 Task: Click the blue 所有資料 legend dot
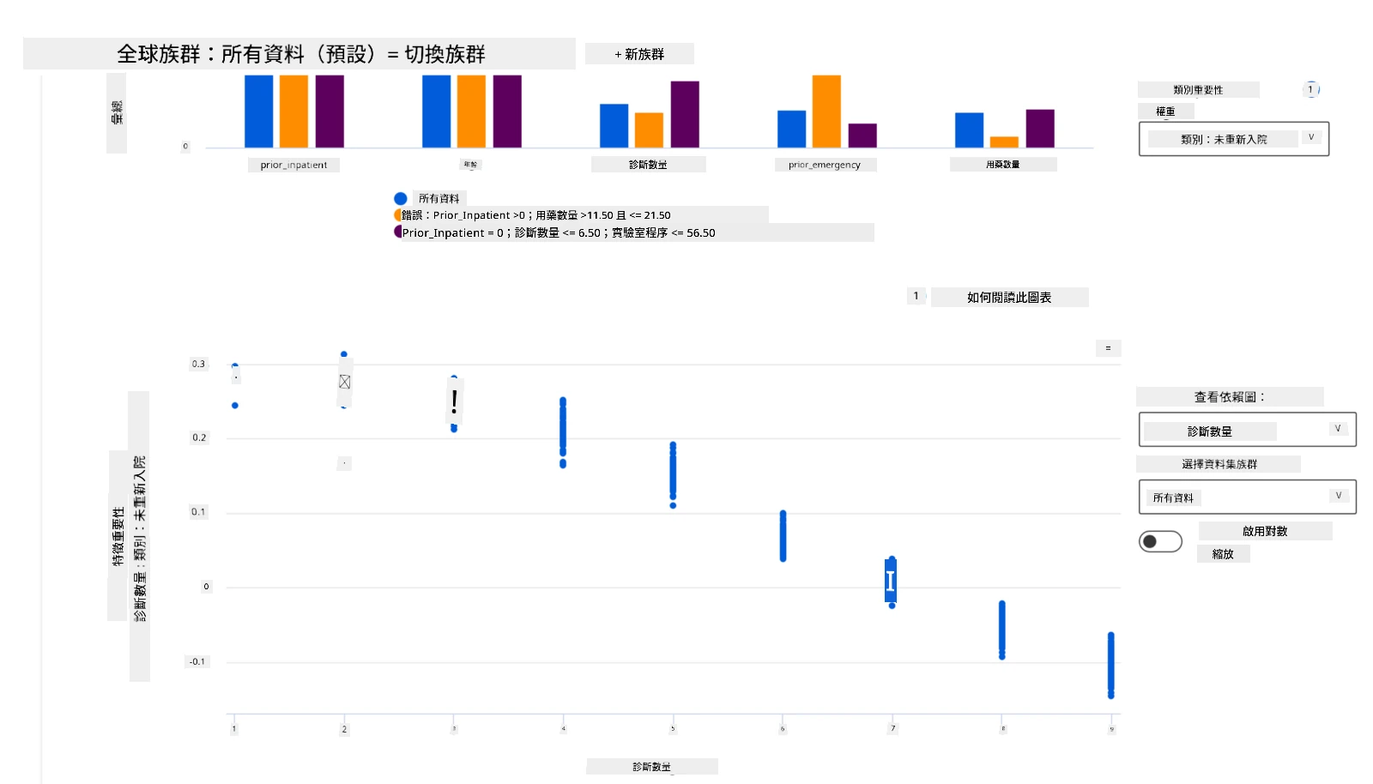pyautogui.click(x=401, y=198)
